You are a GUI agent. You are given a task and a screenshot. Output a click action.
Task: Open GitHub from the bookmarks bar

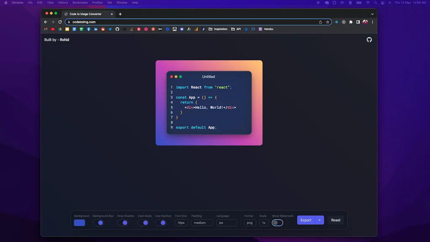click(118, 29)
